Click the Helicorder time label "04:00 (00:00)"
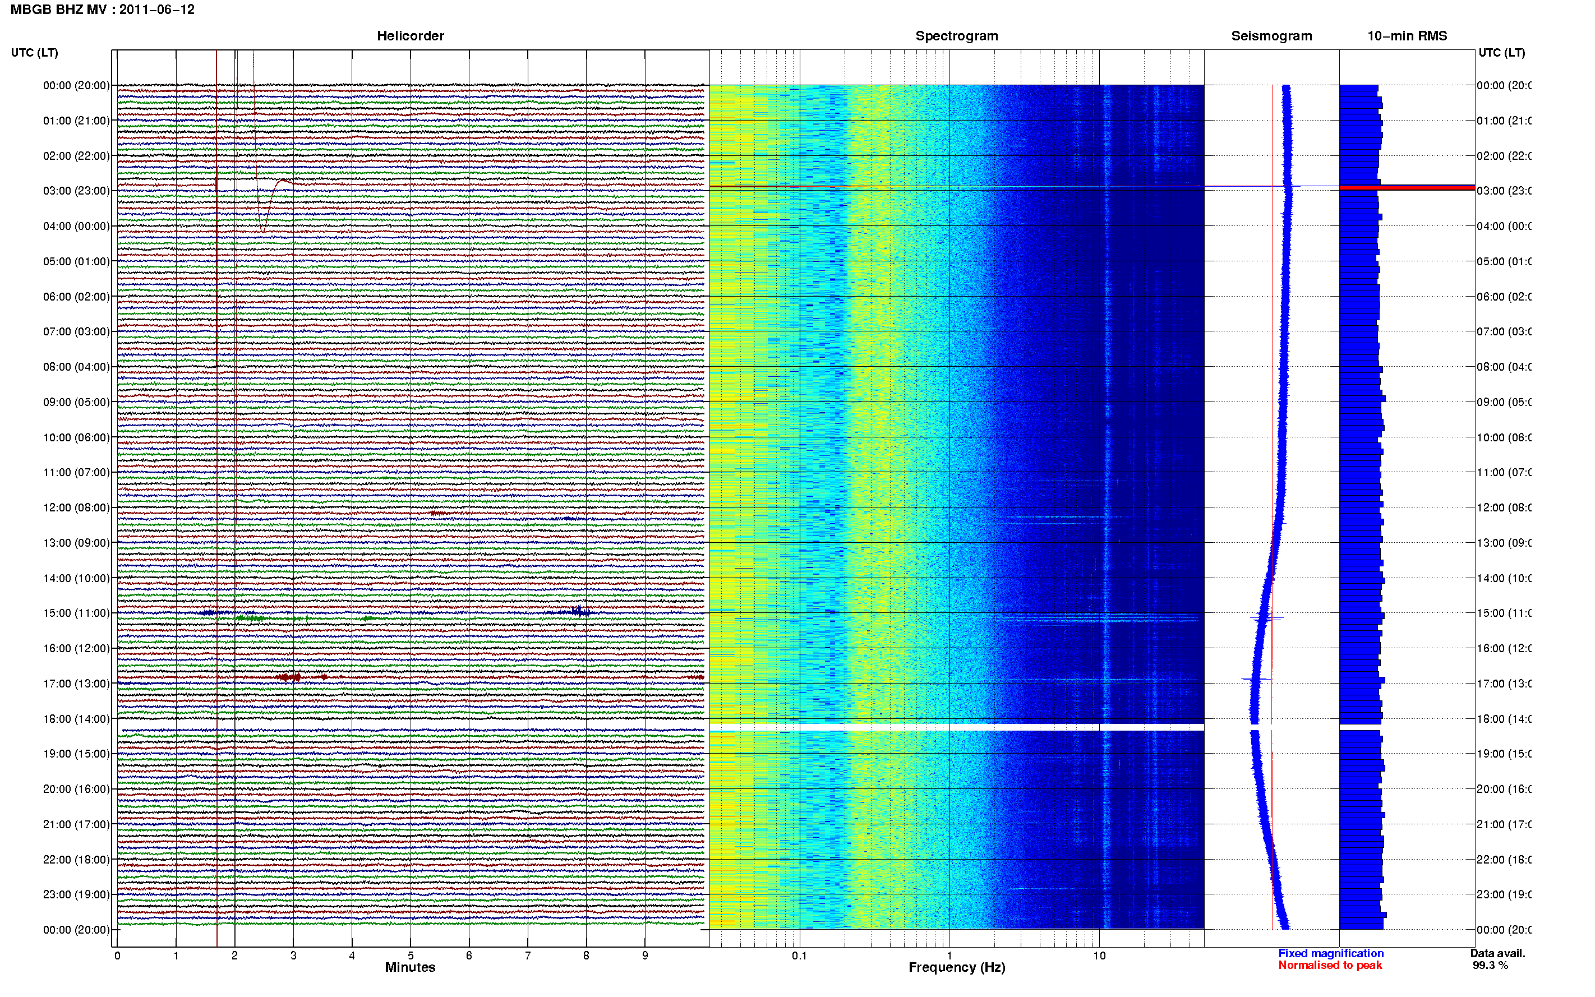Image resolution: width=1595 pixels, height=997 pixels. (76, 226)
